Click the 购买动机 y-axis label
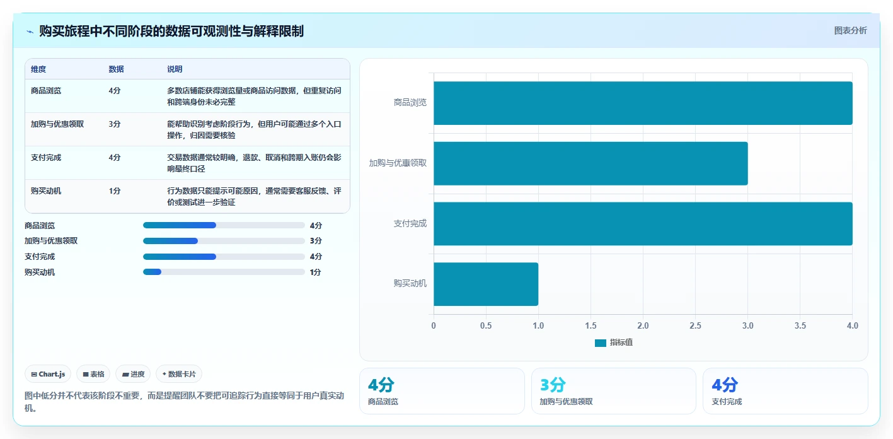 (x=410, y=283)
